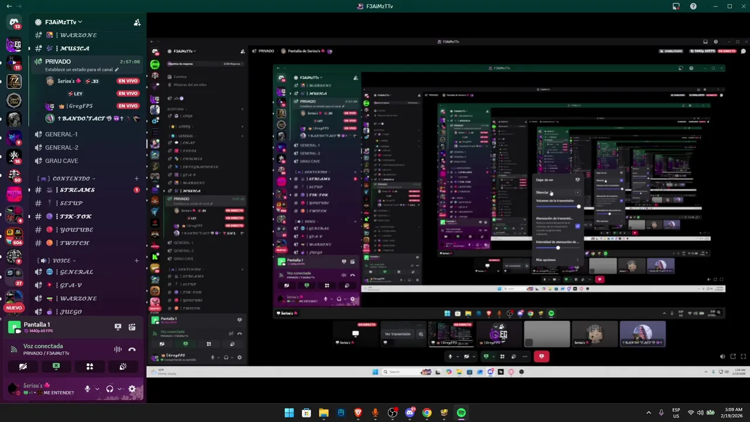Watch LEY's EN VIVO stream badge
Viewport: 750px width, 422px height.
tap(128, 93)
